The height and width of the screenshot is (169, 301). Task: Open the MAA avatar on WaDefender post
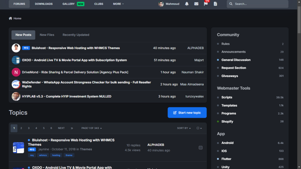16,84
